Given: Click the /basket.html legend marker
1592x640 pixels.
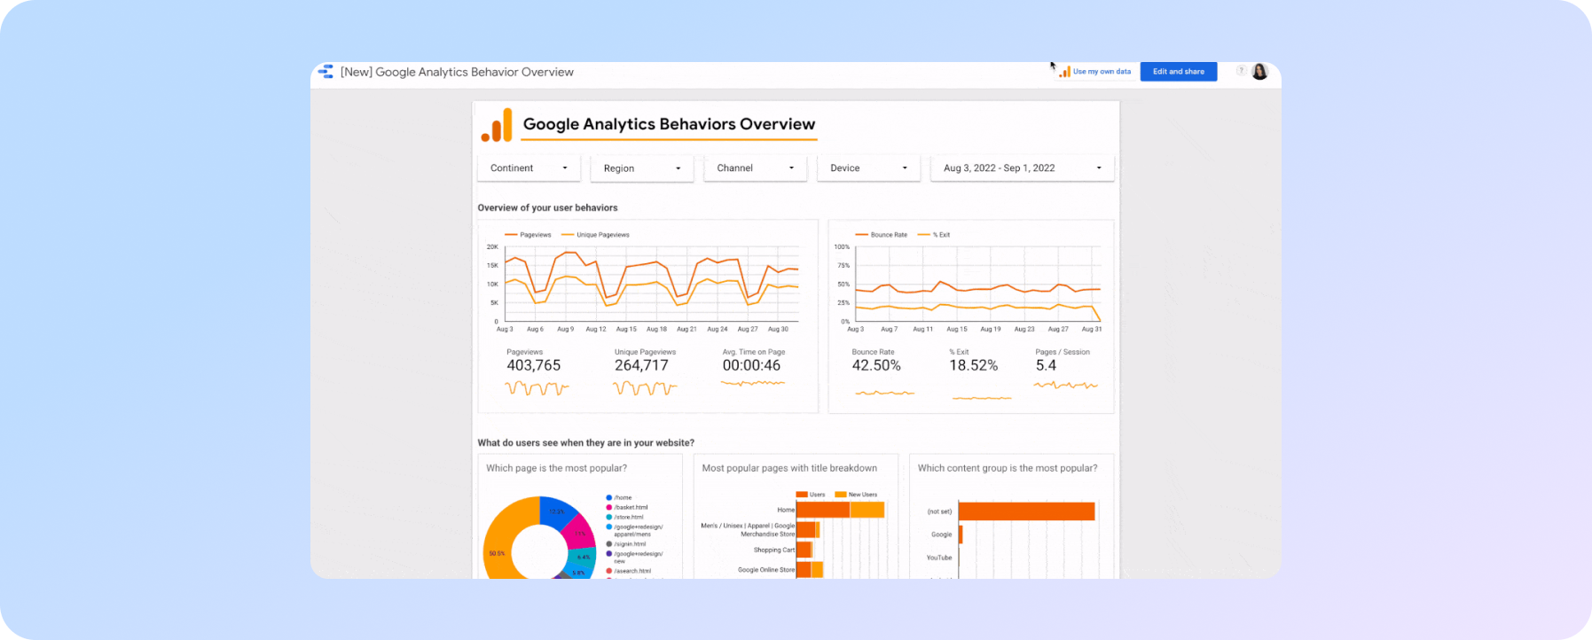Looking at the screenshot, I should click(x=609, y=508).
